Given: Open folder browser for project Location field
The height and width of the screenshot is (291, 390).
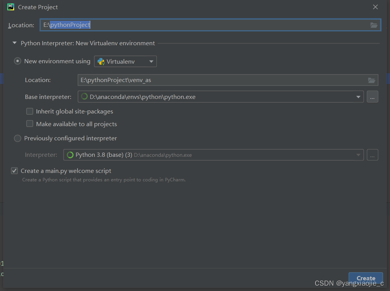Looking at the screenshot, I should pyautogui.click(x=374, y=25).
